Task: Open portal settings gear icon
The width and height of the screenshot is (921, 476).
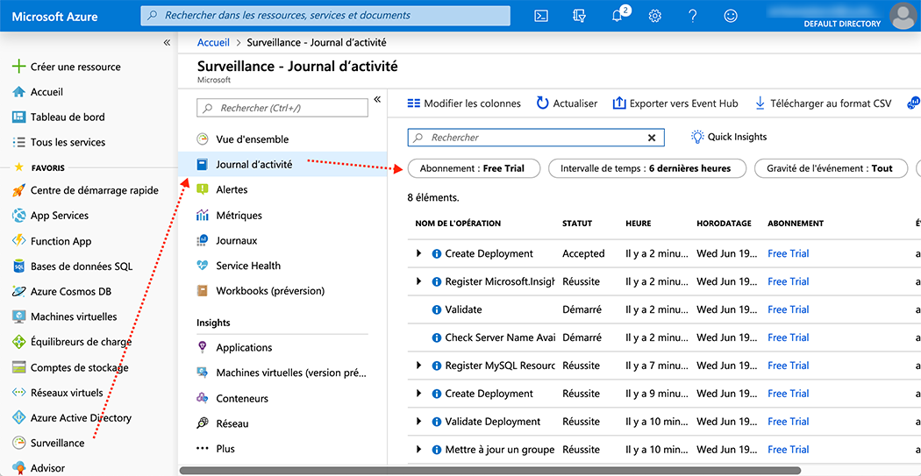Action: click(655, 17)
